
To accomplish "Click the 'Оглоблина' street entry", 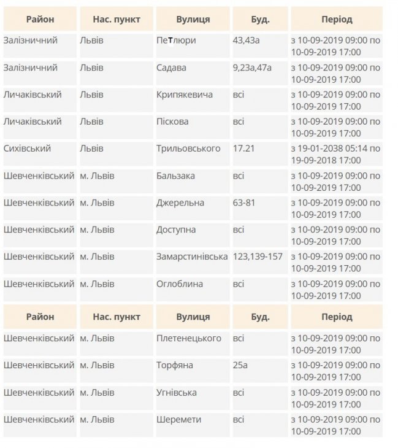I will point(180,284).
